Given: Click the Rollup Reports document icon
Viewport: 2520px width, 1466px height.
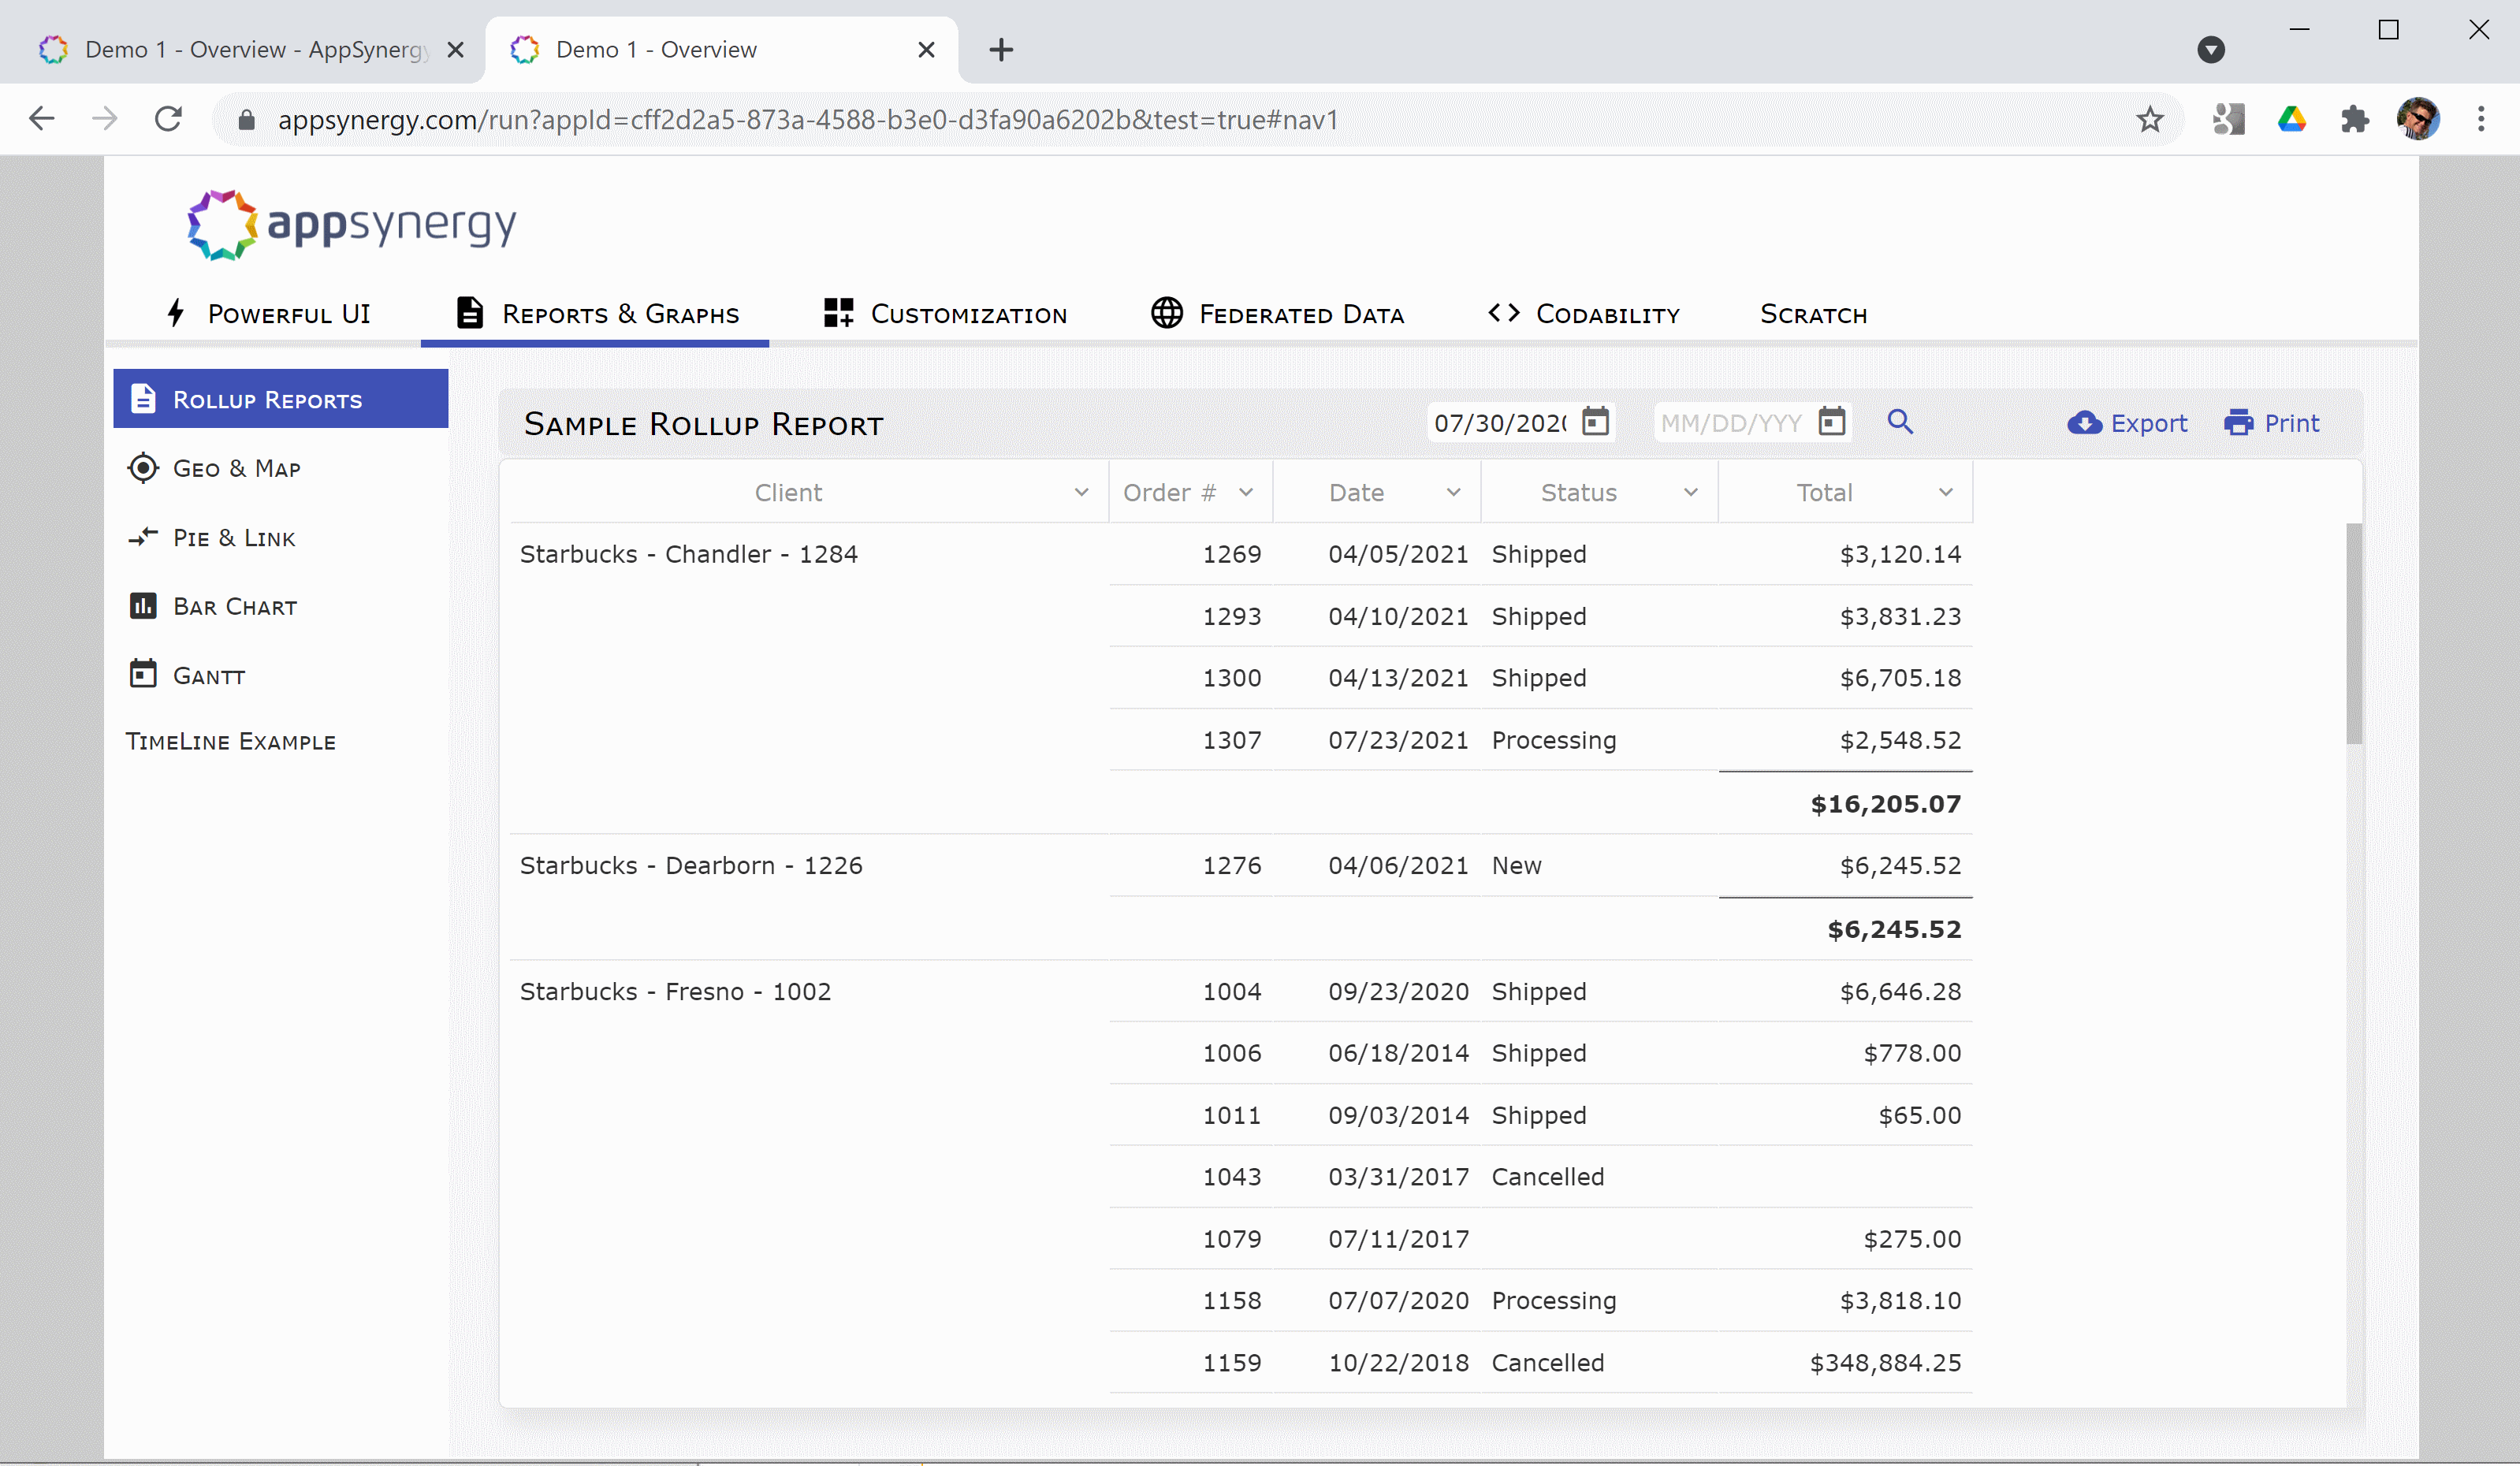Looking at the screenshot, I should coord(143,398).
